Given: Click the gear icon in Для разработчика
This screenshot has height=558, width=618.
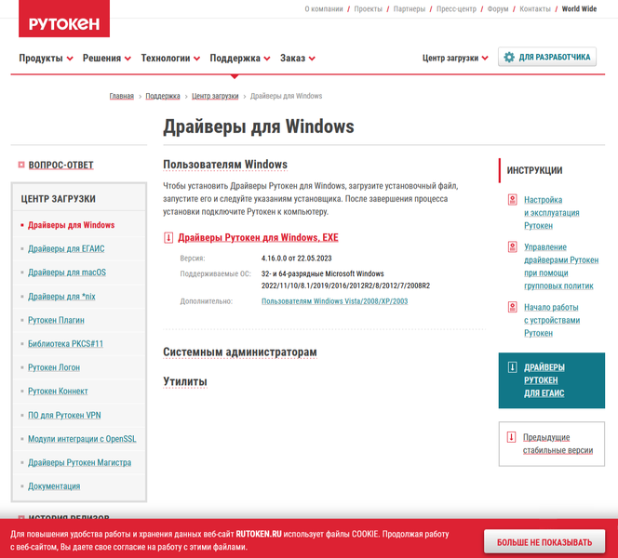Looking at the screenshot, I should tap(509, 58).
